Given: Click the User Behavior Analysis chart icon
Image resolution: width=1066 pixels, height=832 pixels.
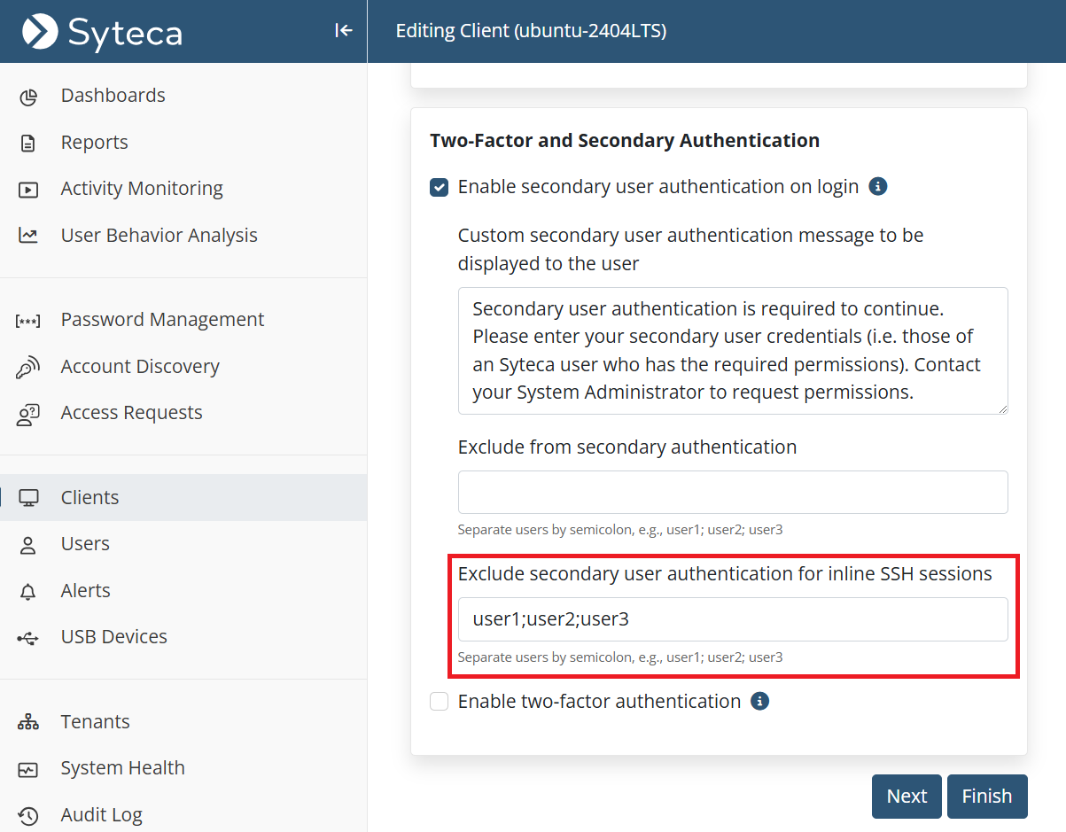Looking at the screenshot, I should pyautogui.click(x=28, y=236).
